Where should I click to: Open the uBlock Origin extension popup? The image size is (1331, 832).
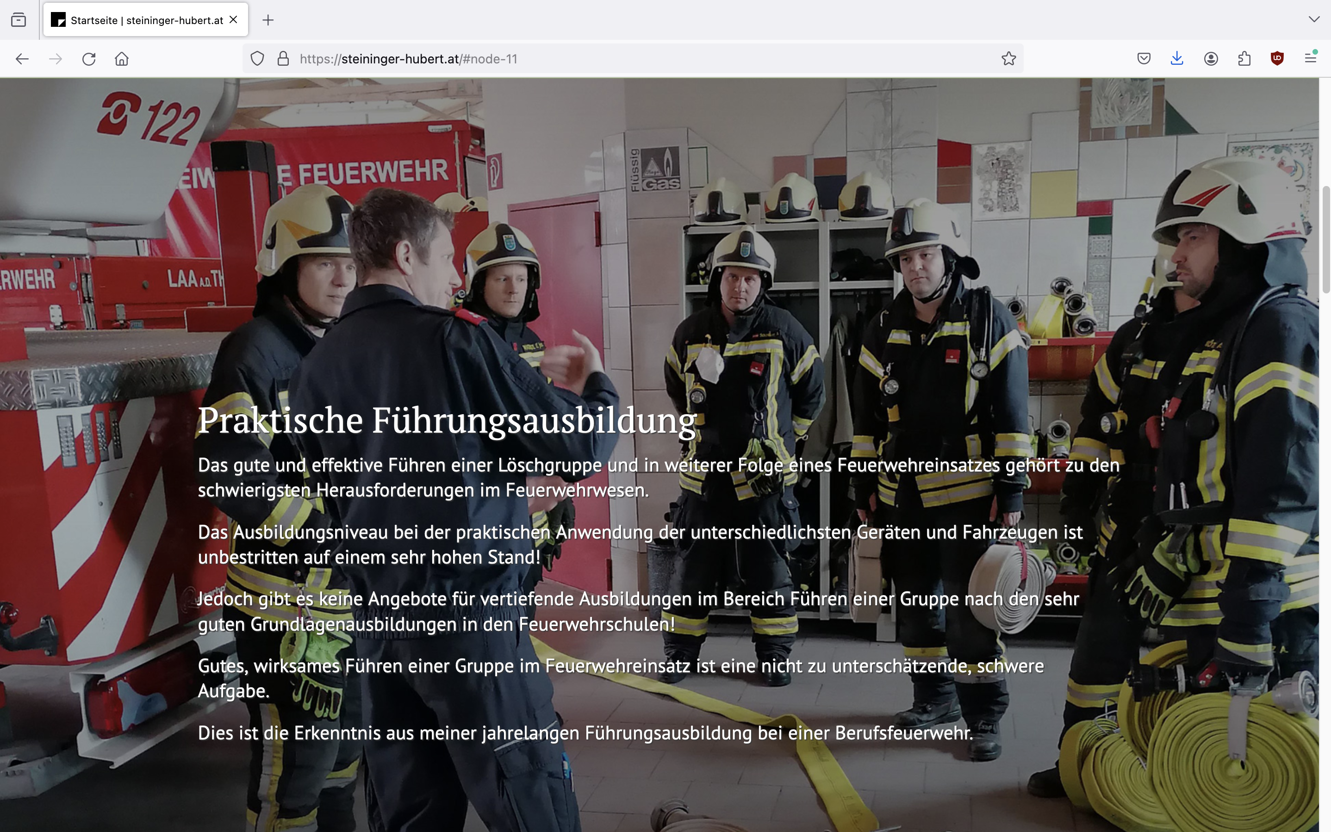(x=1277, y=59)
